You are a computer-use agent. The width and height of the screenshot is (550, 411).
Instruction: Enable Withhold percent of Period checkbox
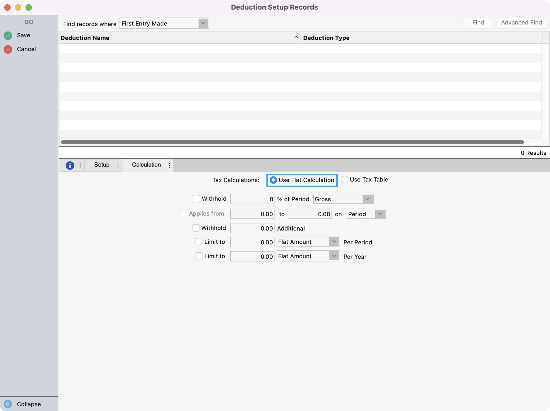click(196, 199)
